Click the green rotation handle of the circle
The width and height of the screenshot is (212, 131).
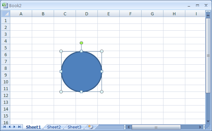point(81,43)
